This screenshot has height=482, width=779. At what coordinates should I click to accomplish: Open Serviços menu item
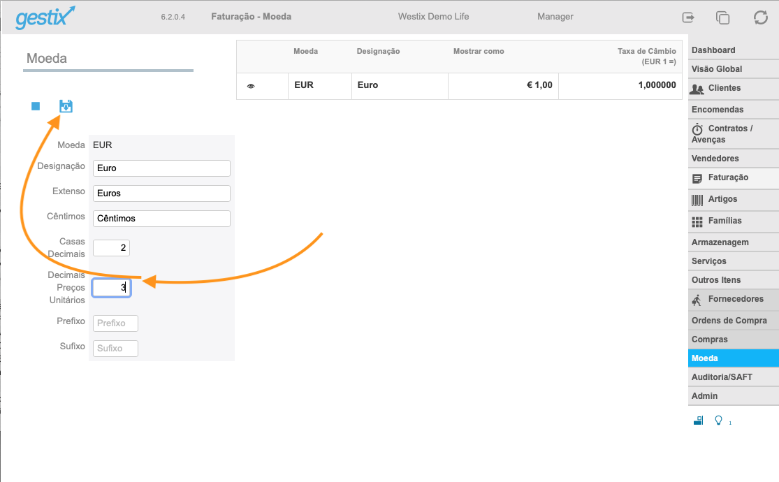click(734, 261)
